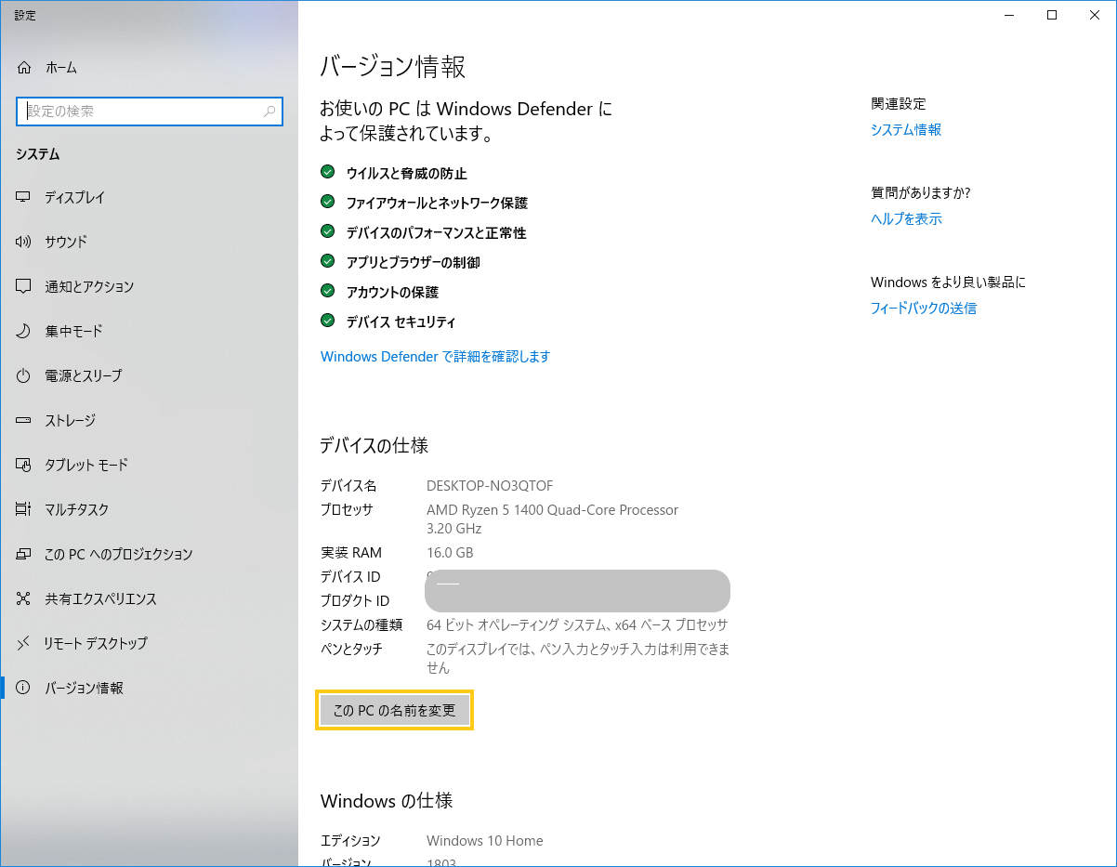Click AMD Ryzen 5 1400 processor text
The image size is (1117, 867).
(552, 519)
